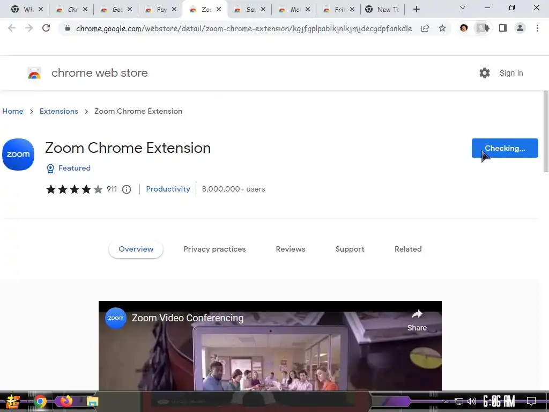Viewport: 549px width, 412px height.
Task: Reload the current page
Action: 46,28
